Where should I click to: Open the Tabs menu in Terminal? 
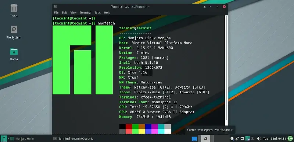pos(97,13)
